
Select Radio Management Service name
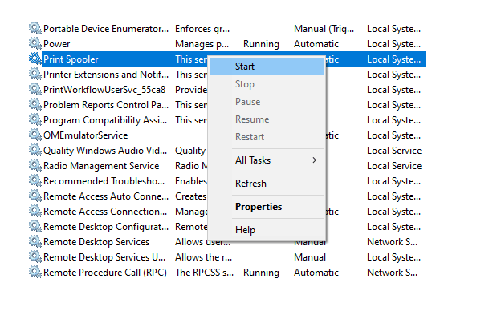tap(101, 166)
